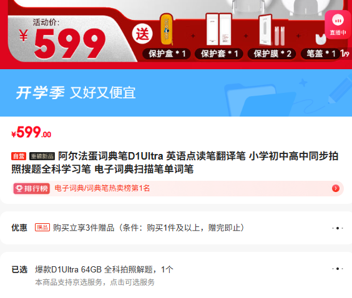Tap the yellow protective case image
This screenshot has height=298, width=352.
pos(167,29)
